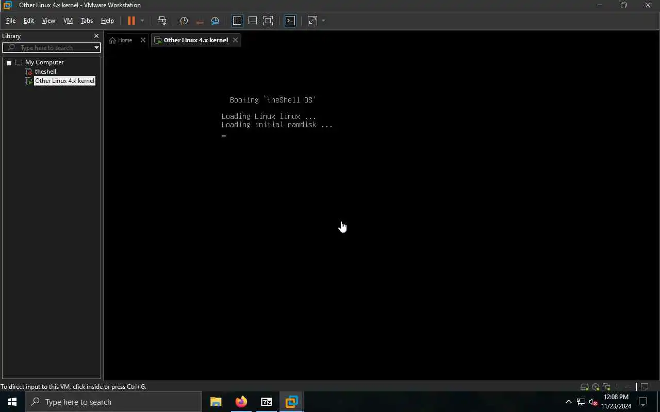This screenshot has height=412, width=660.
Task: Pause the virtual machine with the orange button
Action: (131, 21)
